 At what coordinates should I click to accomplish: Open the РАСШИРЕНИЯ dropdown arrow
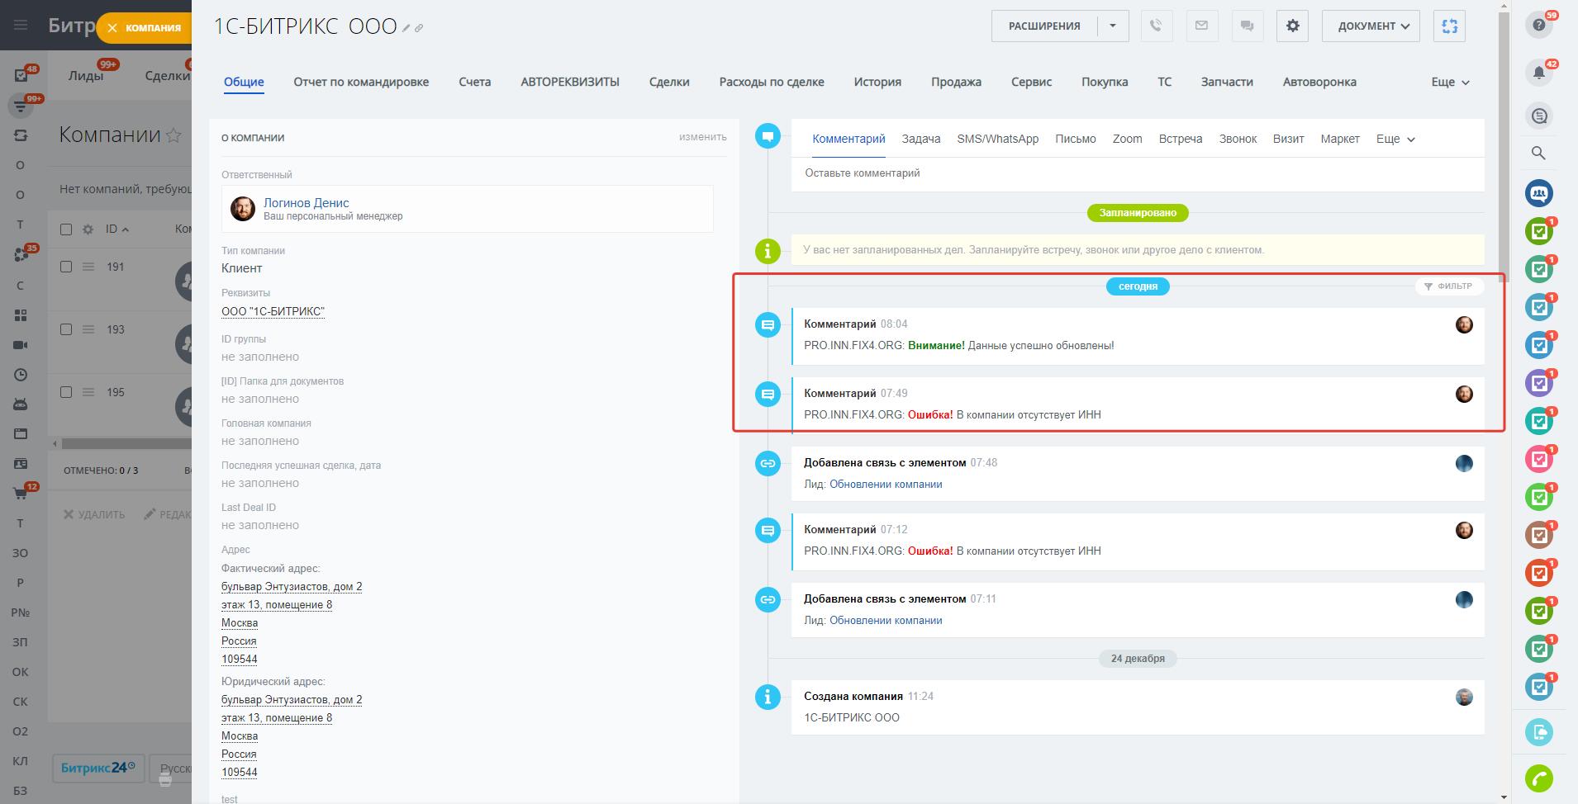(1113, 26)
